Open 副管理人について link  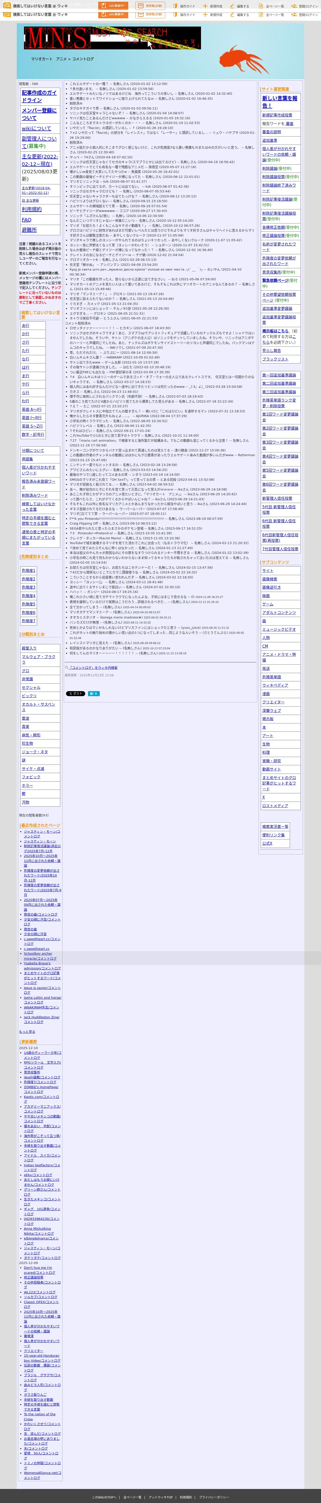point(39,142)
